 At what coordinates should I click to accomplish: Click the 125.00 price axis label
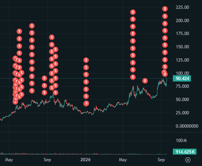(x=182, y=60)
